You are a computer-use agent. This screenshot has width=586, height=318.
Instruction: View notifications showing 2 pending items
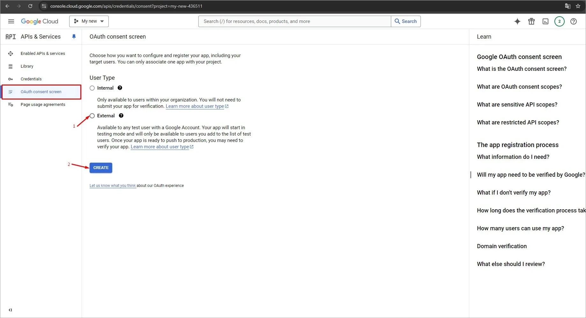(559, 21)
